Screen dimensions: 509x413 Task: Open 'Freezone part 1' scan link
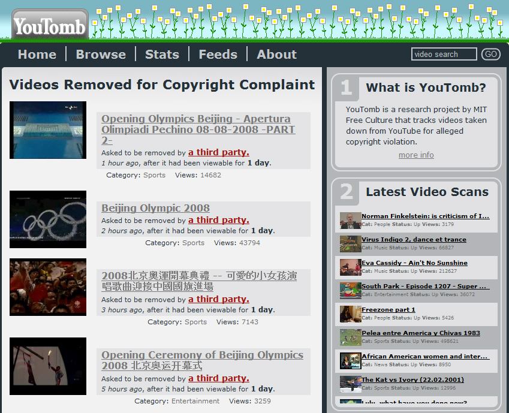(388, 309)
